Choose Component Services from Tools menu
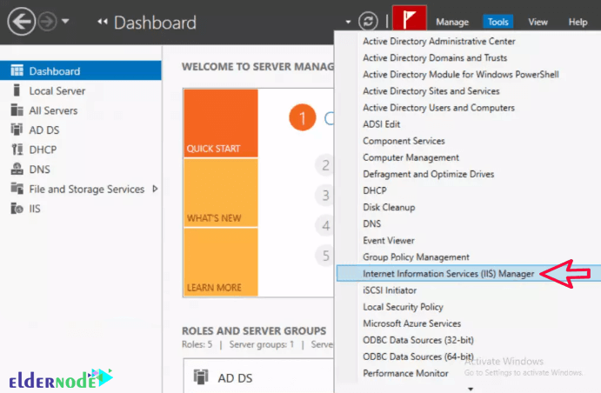601x393 pixels. 404,141
